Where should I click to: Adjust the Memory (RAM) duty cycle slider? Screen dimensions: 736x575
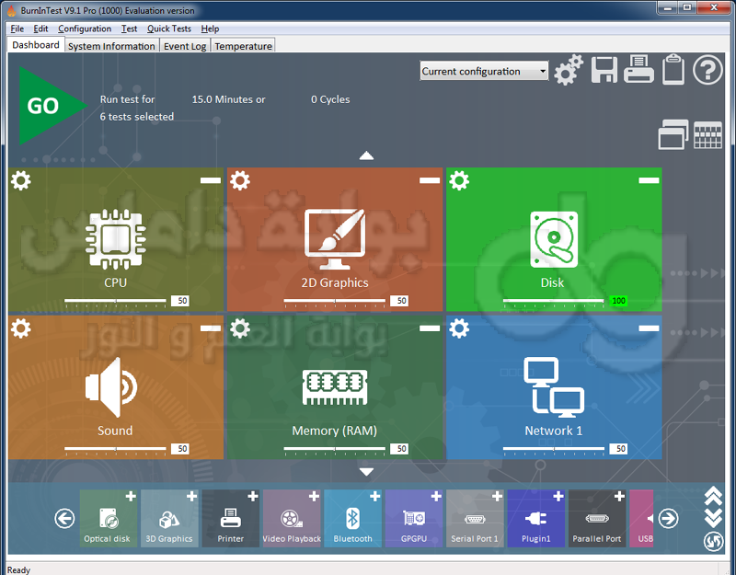335,449
